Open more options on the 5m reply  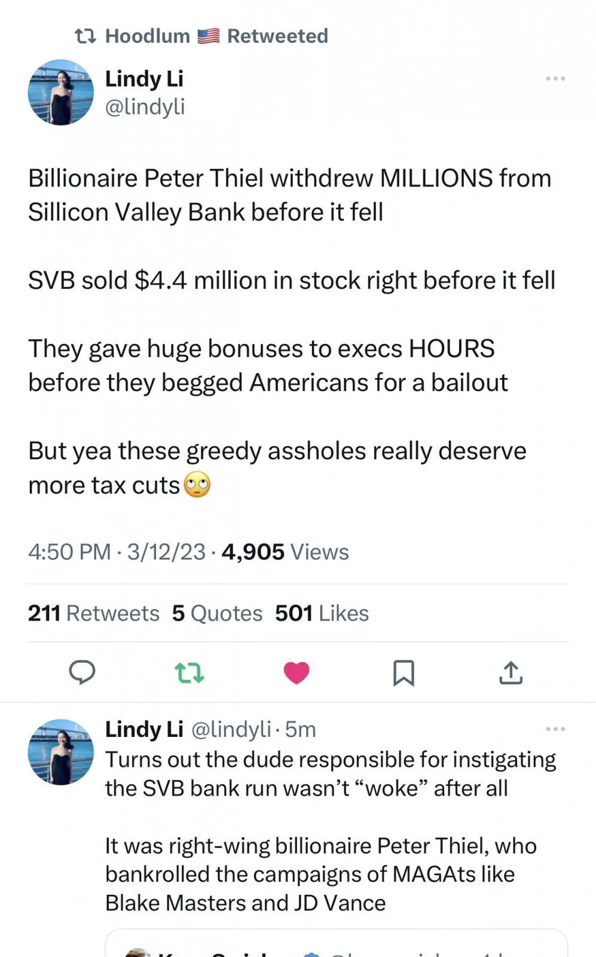(x=555, y=729)
